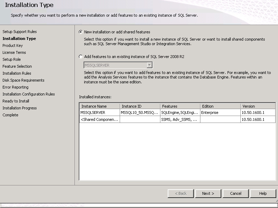Click Ready to Install in sidebar

[x=16, y=101]
